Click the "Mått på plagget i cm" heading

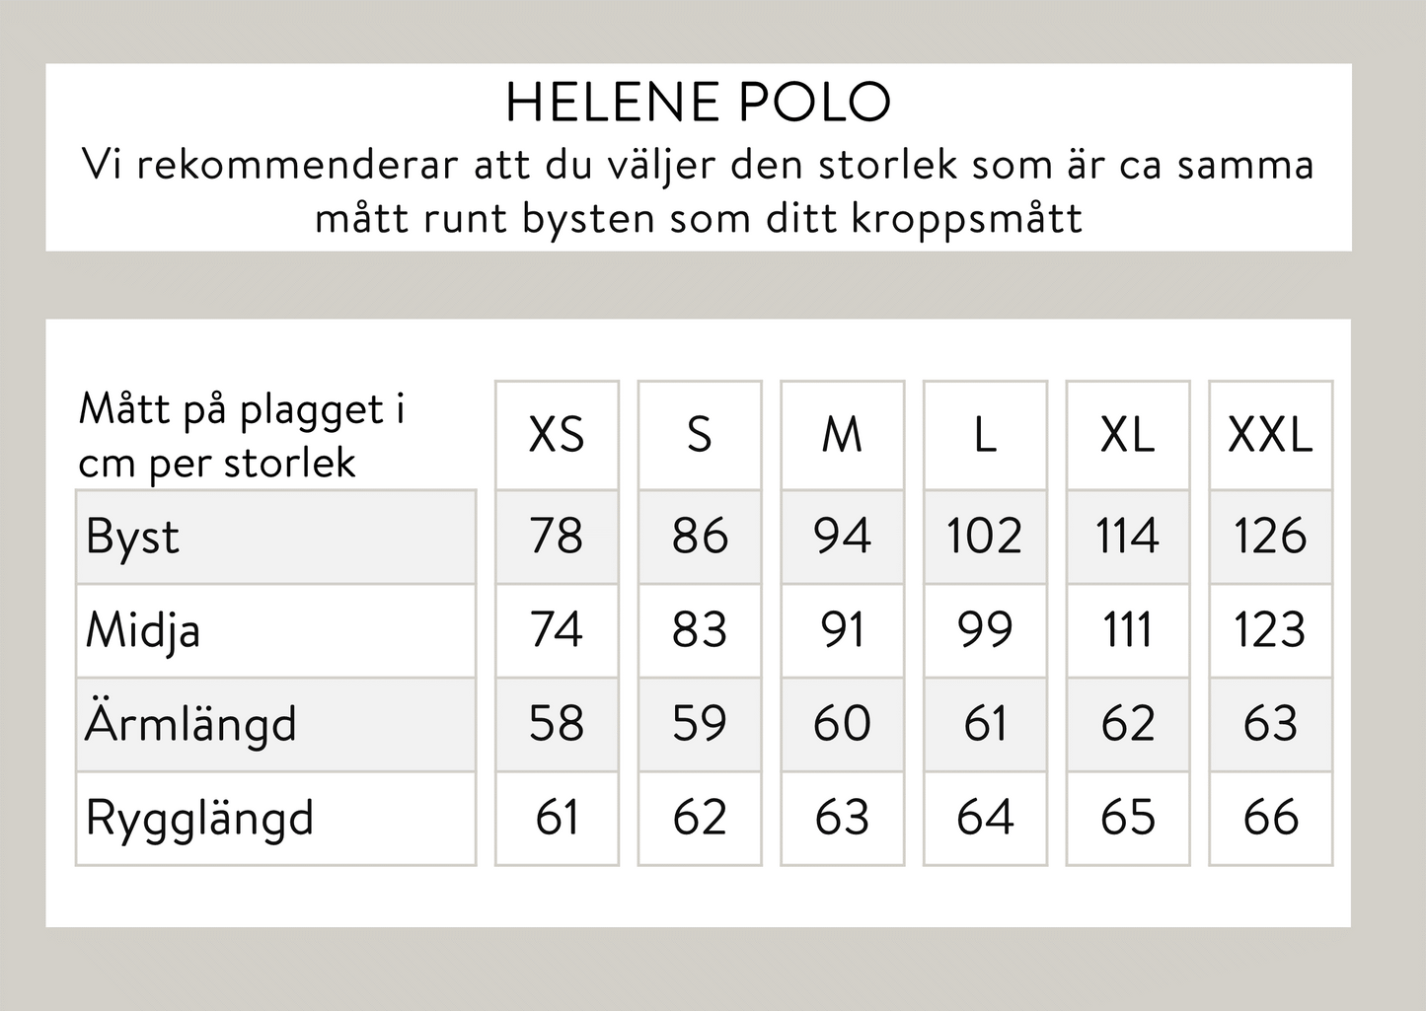pos(242,435)
